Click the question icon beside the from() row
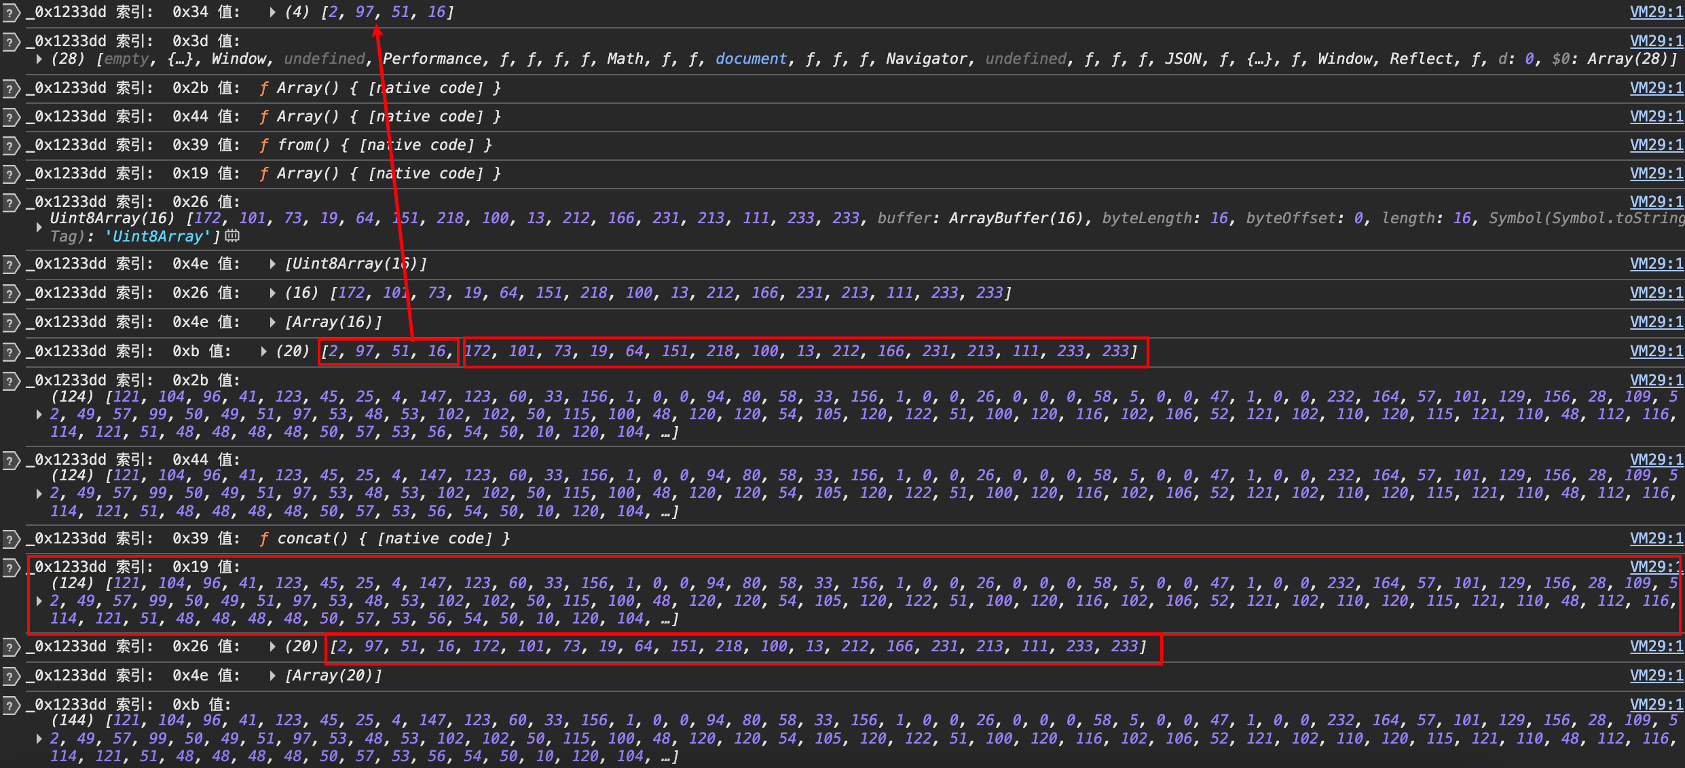 pyautogui.click(x=10, y=146)
